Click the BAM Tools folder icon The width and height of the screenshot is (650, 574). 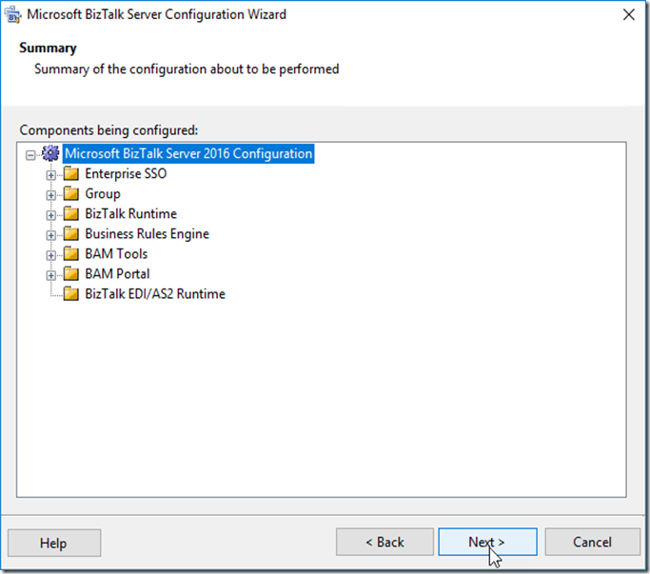[70, 253]
